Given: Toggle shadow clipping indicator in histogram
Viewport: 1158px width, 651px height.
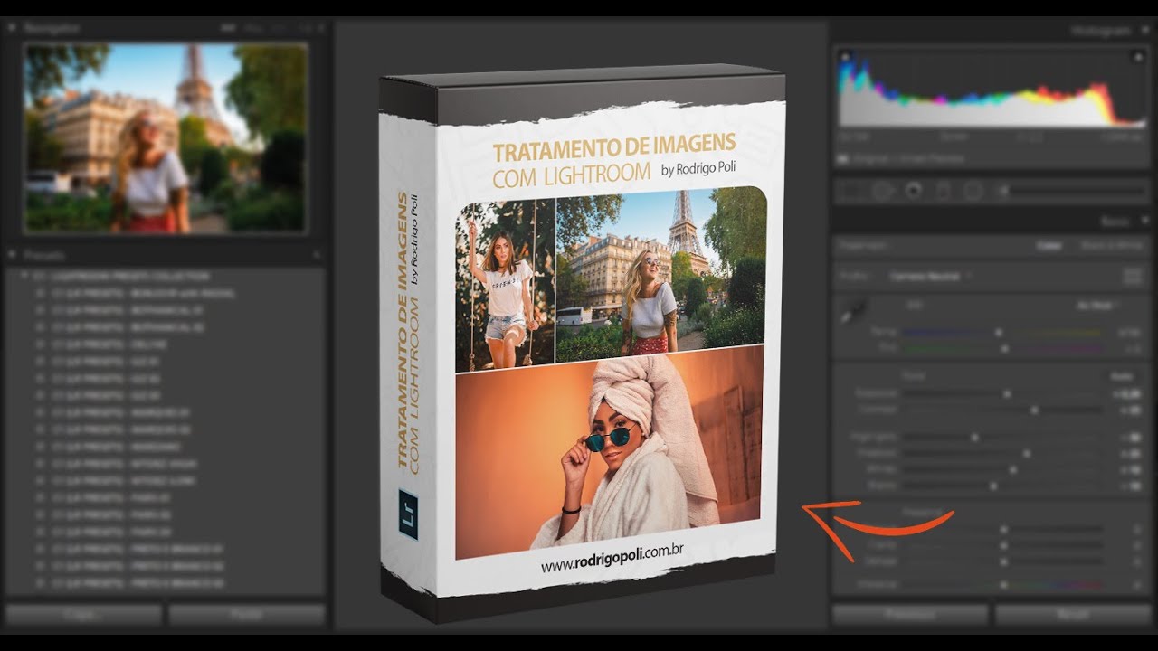Looking at the screenshot, I should tap(846, 56).
